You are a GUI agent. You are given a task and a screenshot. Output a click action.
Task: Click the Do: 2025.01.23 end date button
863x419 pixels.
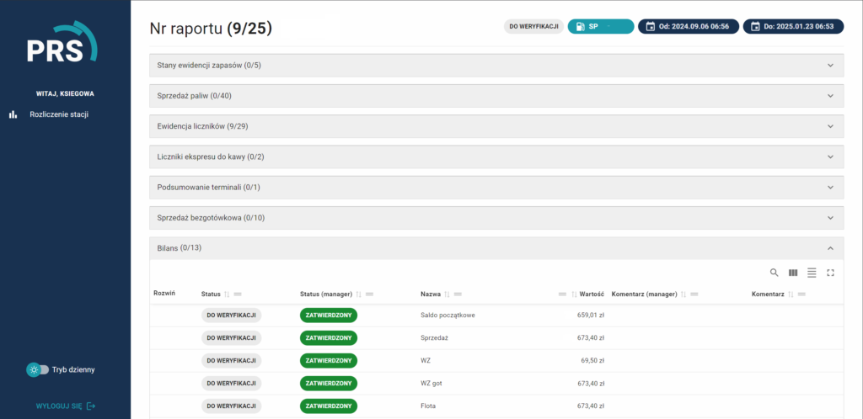tap(792, 26)
